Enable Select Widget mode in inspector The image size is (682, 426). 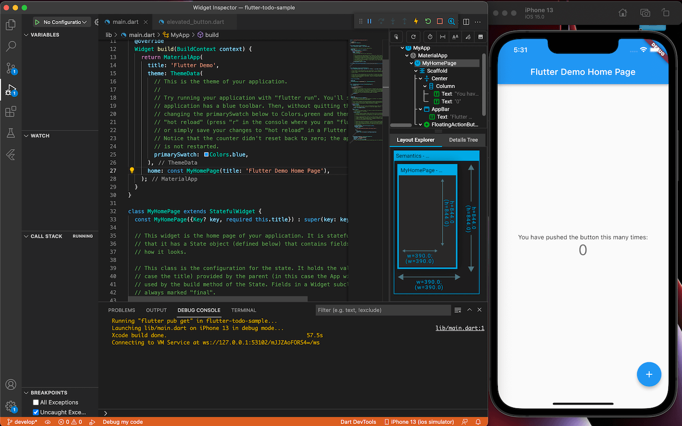[397, 37]
